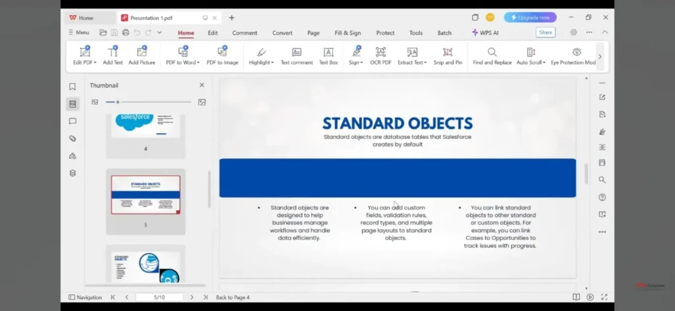This screenshot has width=675, height=311.
Task: Click the Add Text tool
Action: click(x=112, y=56)
